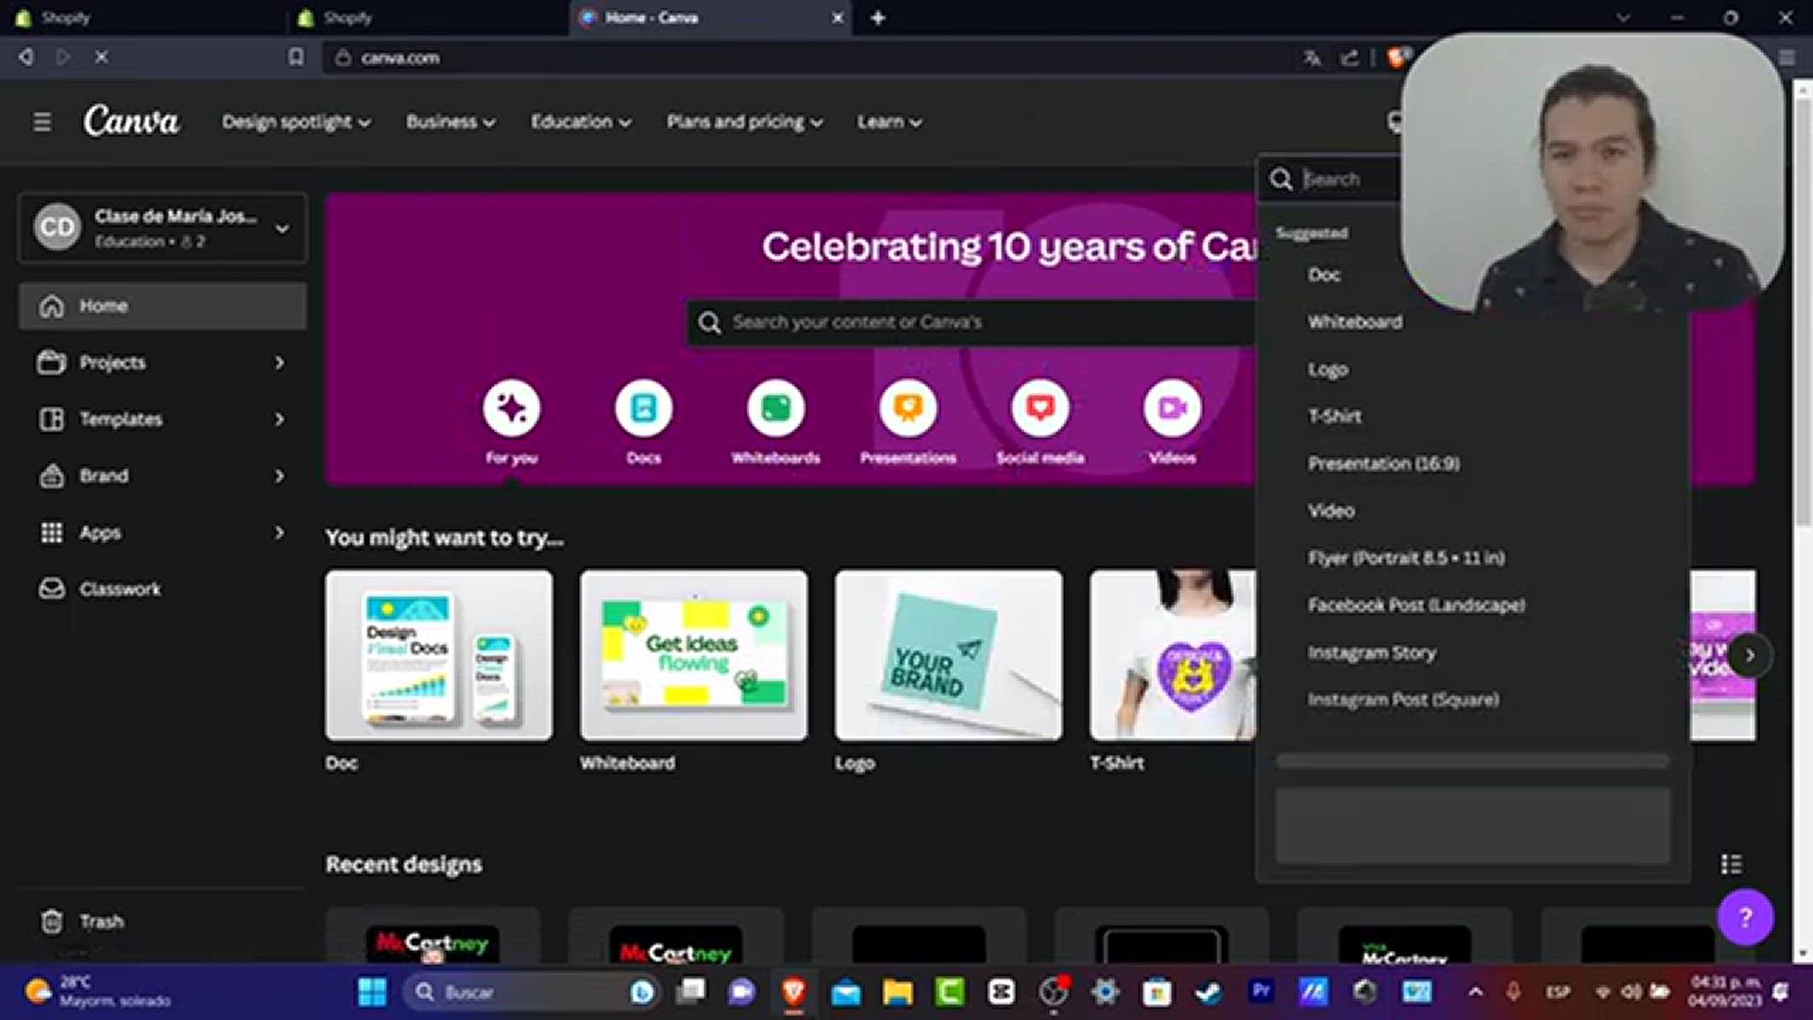Expand the Templates sidebar chevron
The height and width of the screenshot is (1020, 1813).
tap(280, 419)
